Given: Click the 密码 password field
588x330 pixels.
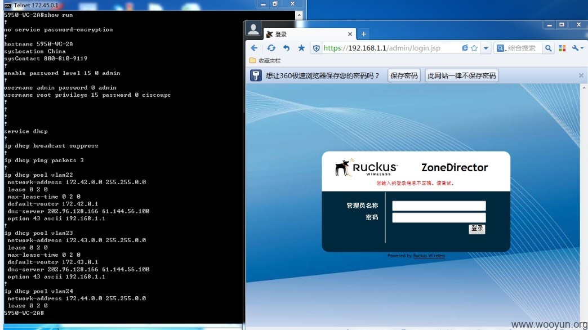Looking at the screenshot, I should [x=439, y=217].
